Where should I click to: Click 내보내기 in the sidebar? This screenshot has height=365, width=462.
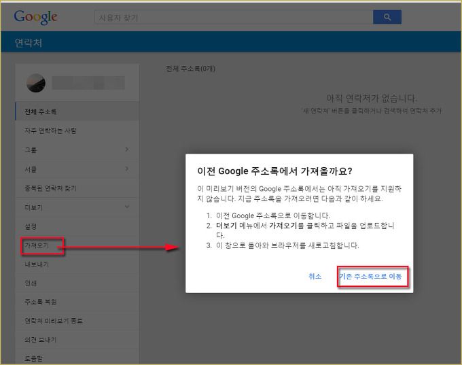point(77,264)
